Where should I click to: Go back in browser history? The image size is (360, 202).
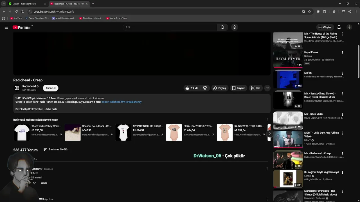4,12
